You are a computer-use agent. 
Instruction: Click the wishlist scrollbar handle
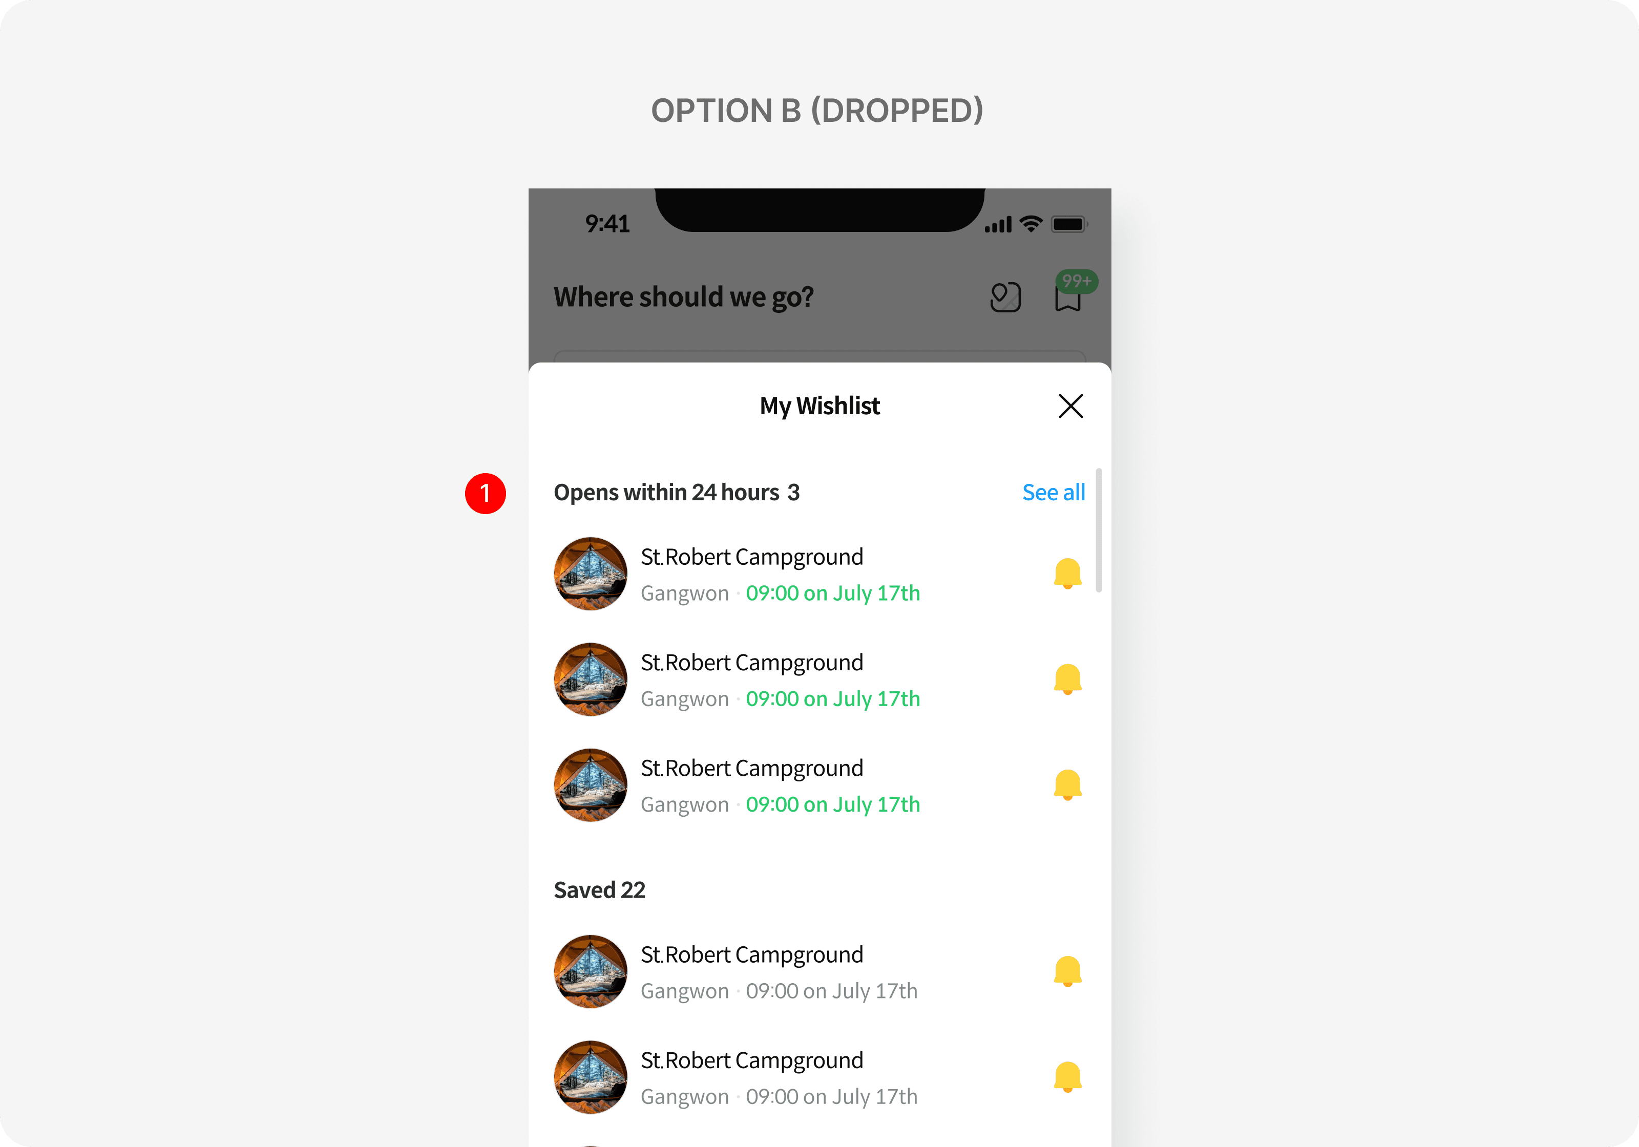1099,530
